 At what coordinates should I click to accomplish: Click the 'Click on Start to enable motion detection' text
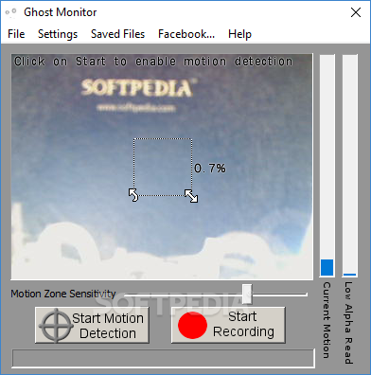click(x=153, y=62)
